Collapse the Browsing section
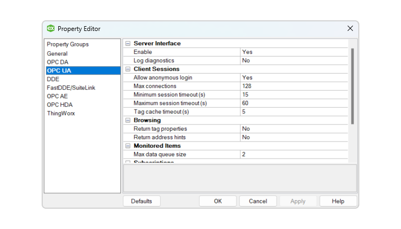 [128, 121]
